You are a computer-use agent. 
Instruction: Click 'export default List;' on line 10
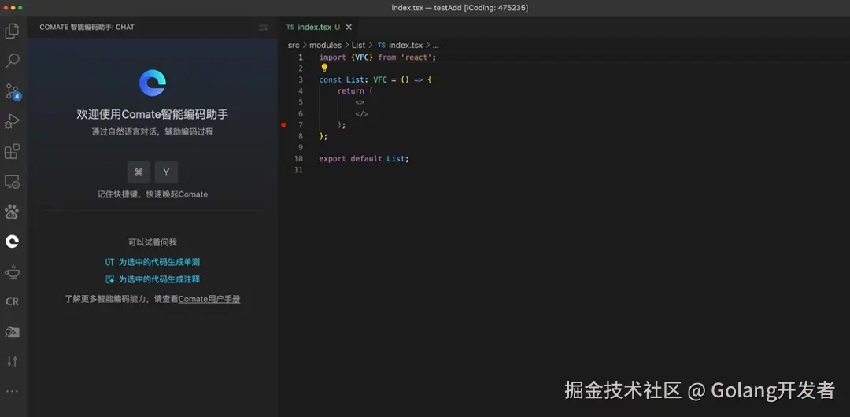[x=364, y=159]
